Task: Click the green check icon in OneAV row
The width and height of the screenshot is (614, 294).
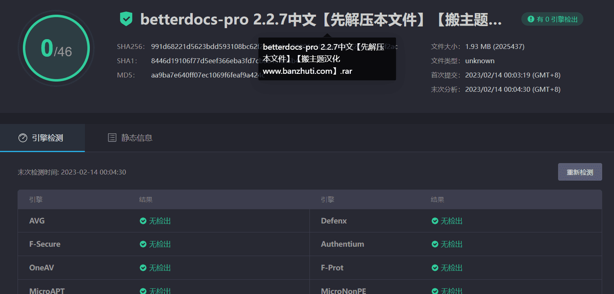Action: tap(143, 267)
